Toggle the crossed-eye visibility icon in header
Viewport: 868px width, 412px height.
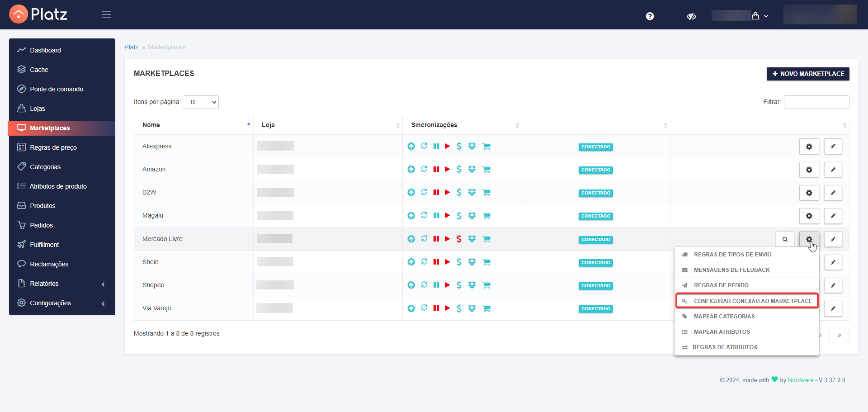tap(691, 16)
